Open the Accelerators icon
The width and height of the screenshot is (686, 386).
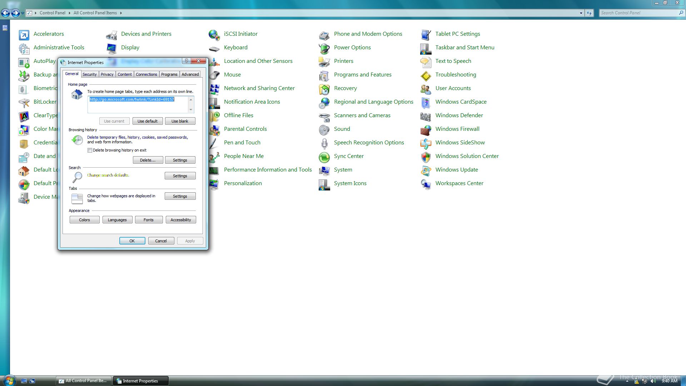(x=24, y=34)
